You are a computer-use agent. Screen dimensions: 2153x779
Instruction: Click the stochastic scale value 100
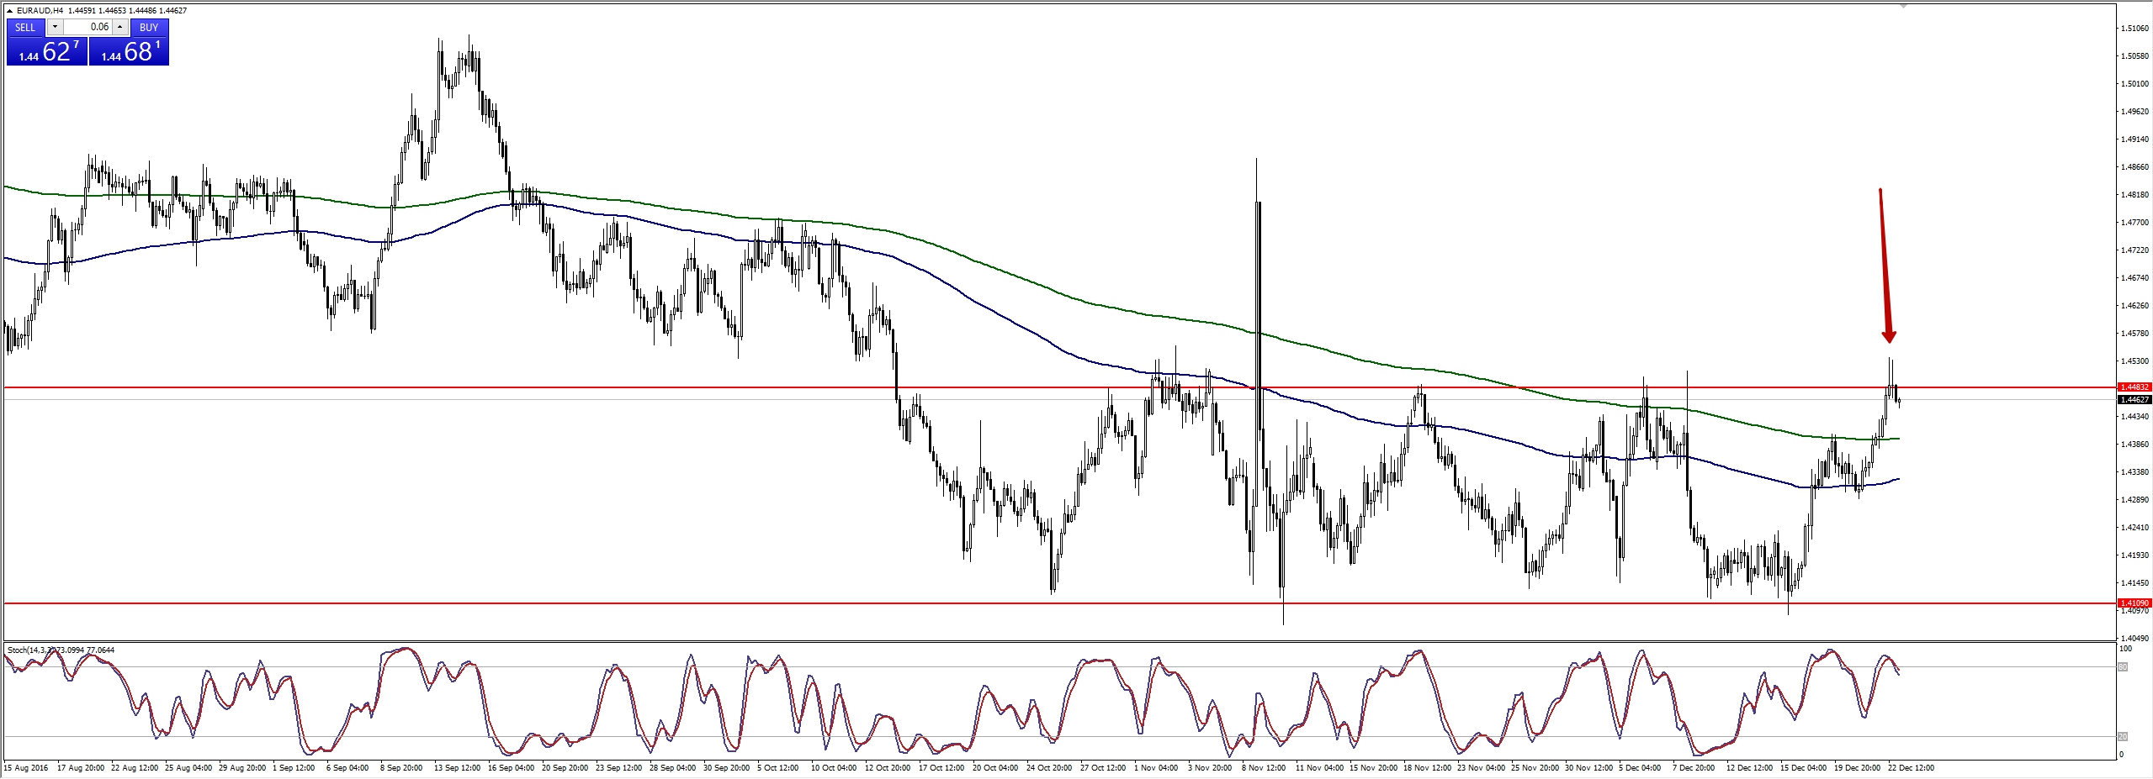click(2125, 649)
